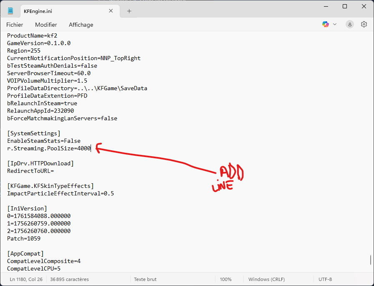Click the UTF-8 encoding indicator

click(x=325, y=279)
